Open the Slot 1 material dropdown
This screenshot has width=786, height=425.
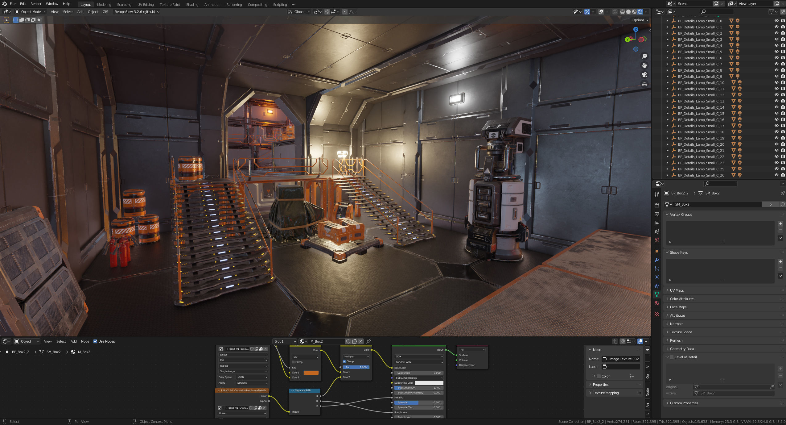tap(285, 341)
